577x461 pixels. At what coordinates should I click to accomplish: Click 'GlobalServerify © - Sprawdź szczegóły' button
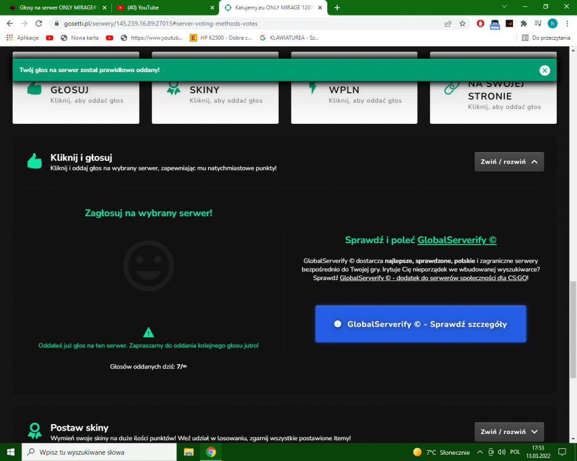tap(421, 324)
